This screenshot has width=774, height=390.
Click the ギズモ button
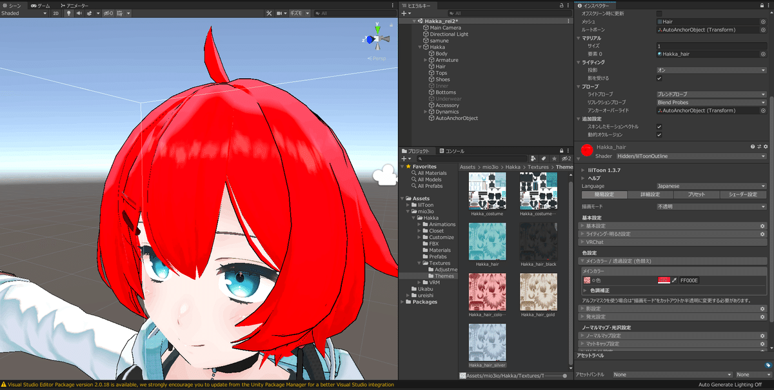[297, 13]
